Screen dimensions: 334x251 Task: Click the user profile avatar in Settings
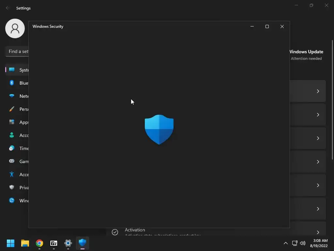tap(15, 28)
